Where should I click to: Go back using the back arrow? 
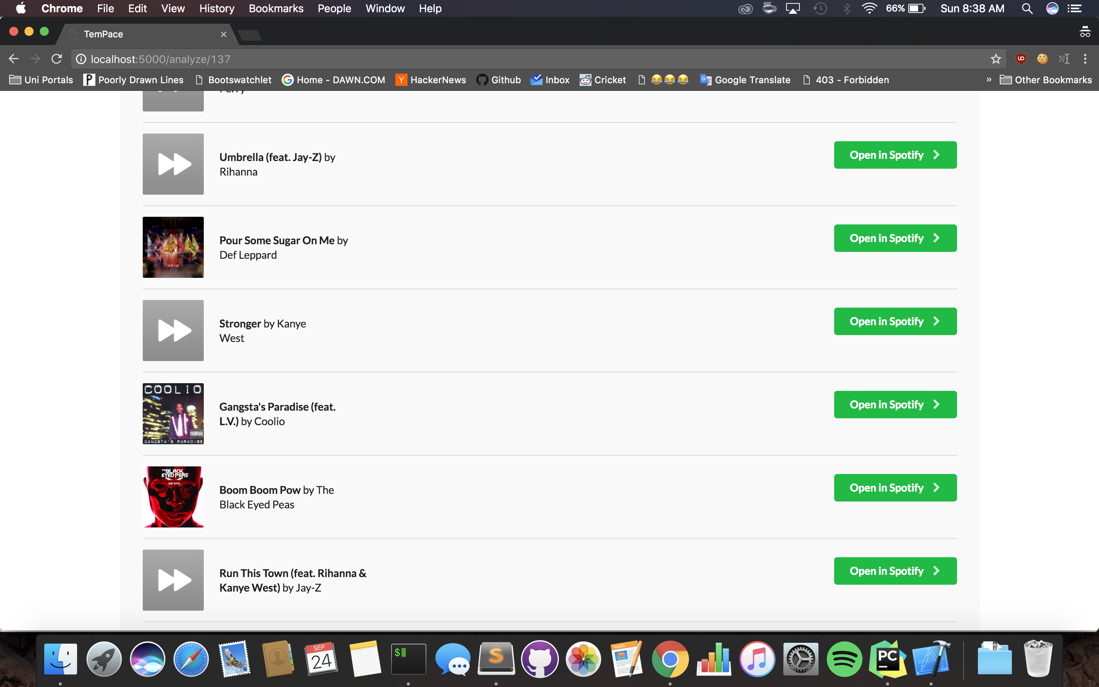14,59
